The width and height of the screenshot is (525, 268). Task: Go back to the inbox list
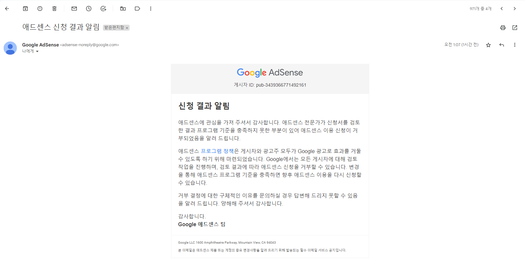pyautogui.click(x=7, y=9)
